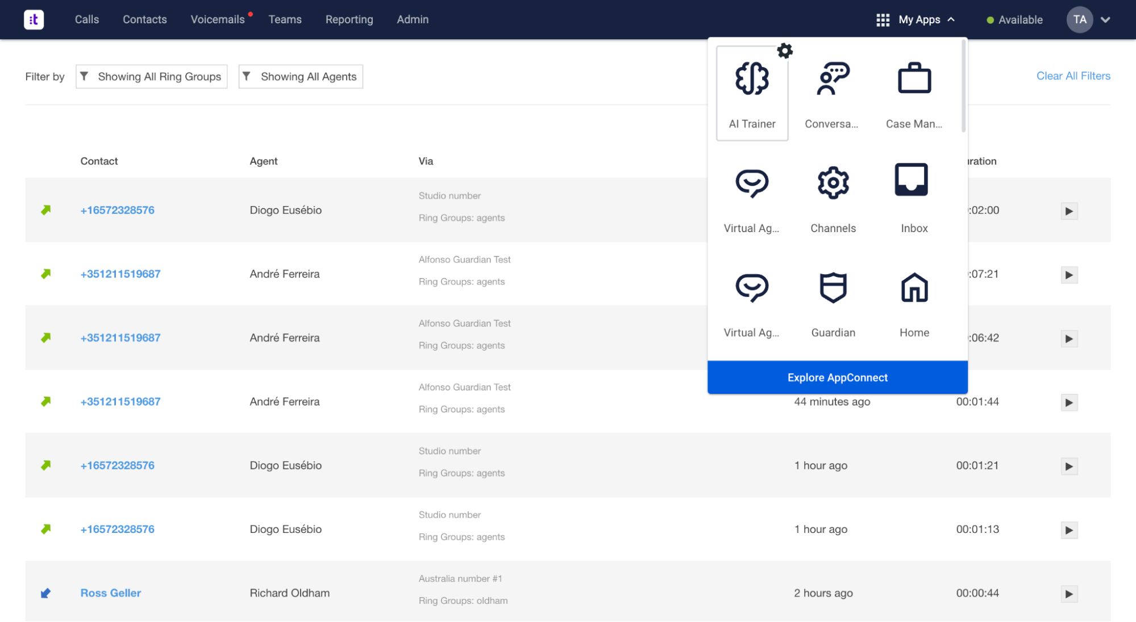Play recording of the 07:21 call
Screen dimensions: 1136x622
tap(1069, 275)
